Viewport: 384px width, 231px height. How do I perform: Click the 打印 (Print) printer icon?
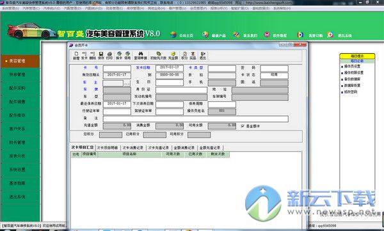[x=109, y=56]
